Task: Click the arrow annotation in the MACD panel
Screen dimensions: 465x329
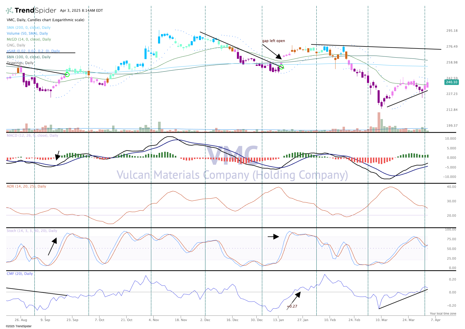Action: tap(58, 155)
